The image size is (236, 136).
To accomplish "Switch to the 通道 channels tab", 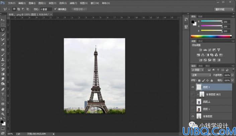I will coord(201,66).
